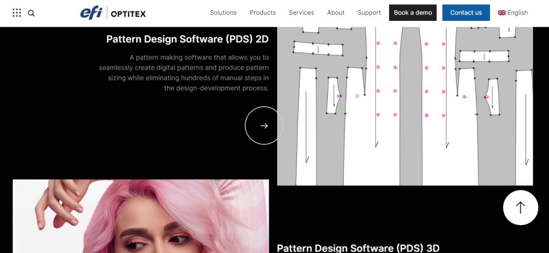Screen dimensions: 549x253
Task: Open the Support menu
Action: pos(369,13)
